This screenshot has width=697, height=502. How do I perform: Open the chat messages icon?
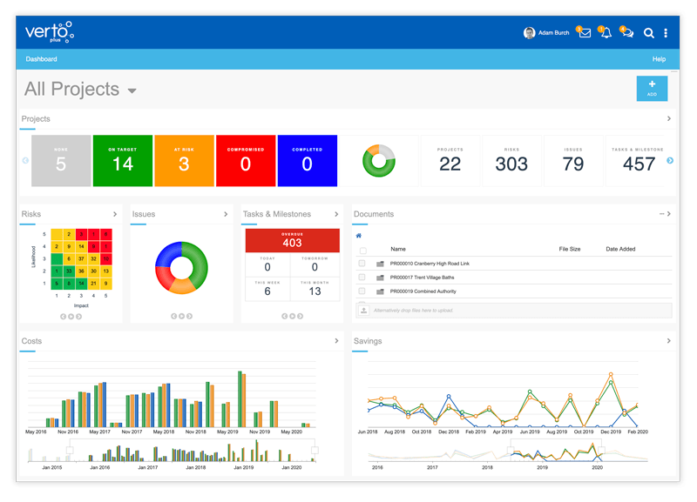[627, 33]
